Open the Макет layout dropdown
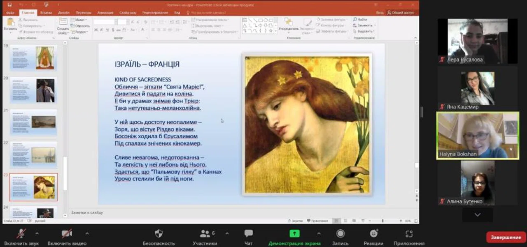 pyautogui.click(x=79, y=19)
